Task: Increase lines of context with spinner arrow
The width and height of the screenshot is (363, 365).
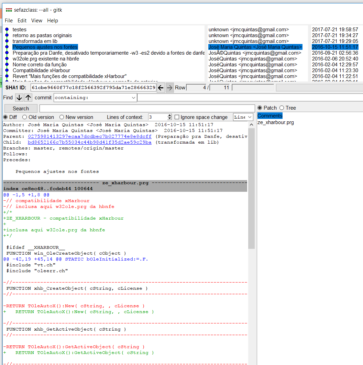Action: tap(169, 115)
